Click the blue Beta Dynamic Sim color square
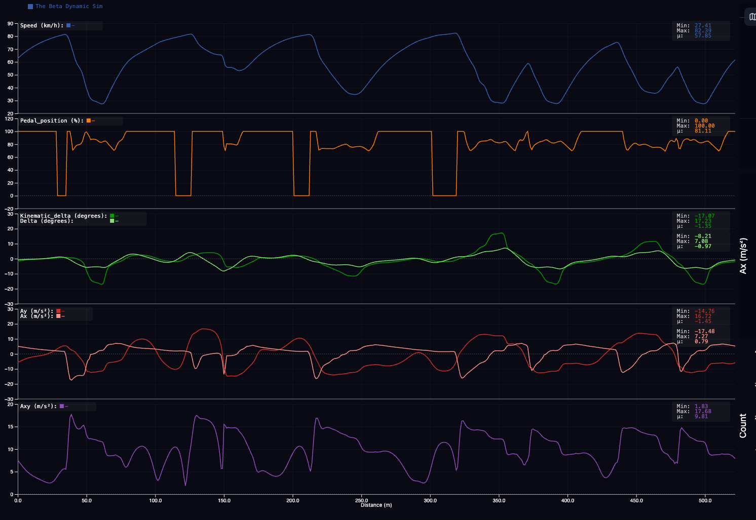The height and width of the screenshot is (520, 756). [x=30, y=7]
